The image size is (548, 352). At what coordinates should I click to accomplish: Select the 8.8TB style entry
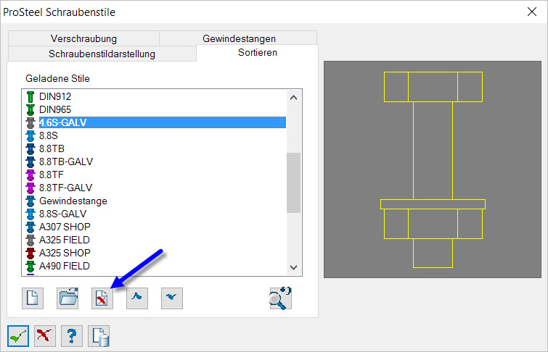[x=52, y=148]
